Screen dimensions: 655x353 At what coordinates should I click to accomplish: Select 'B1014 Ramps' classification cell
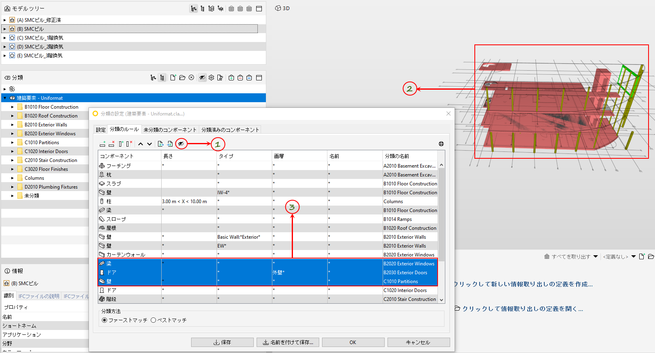pyautogui.click(x=410, y=219)
